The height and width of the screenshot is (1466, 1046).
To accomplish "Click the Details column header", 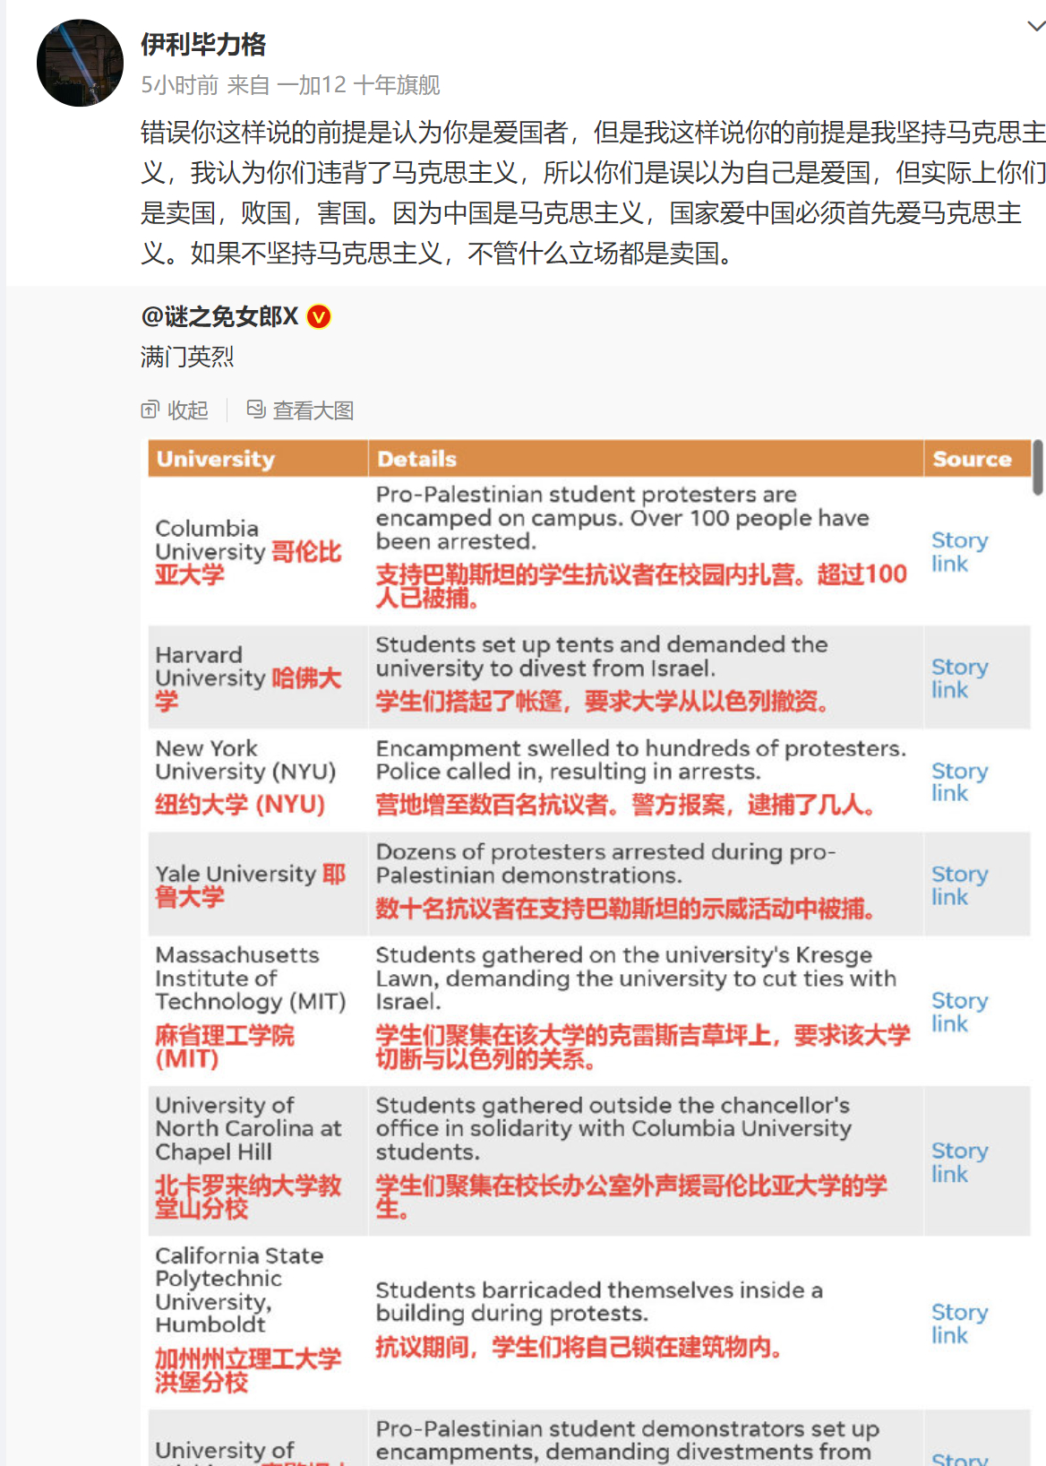I will coord(645,459).
